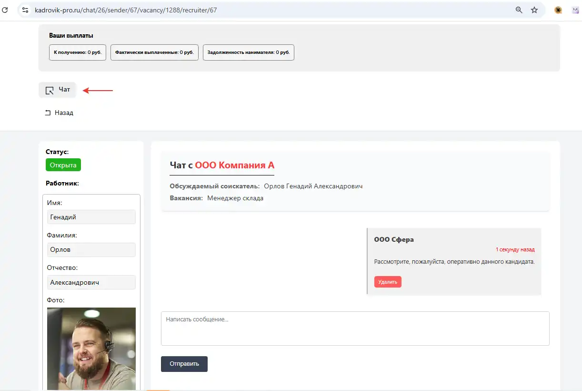Click the back arrow icon next to Назад

coord(48,113)
